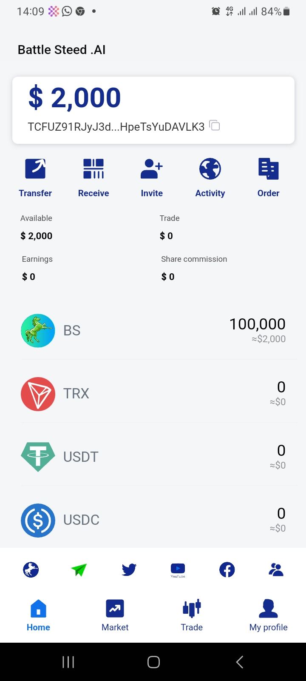The height and width of the screenshot is (681, 306).
Task: Open the USDT asset row
Action: pos(153,457)
